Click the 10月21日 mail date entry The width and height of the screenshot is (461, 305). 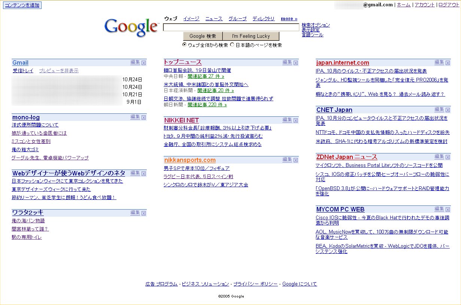[132, 94]
